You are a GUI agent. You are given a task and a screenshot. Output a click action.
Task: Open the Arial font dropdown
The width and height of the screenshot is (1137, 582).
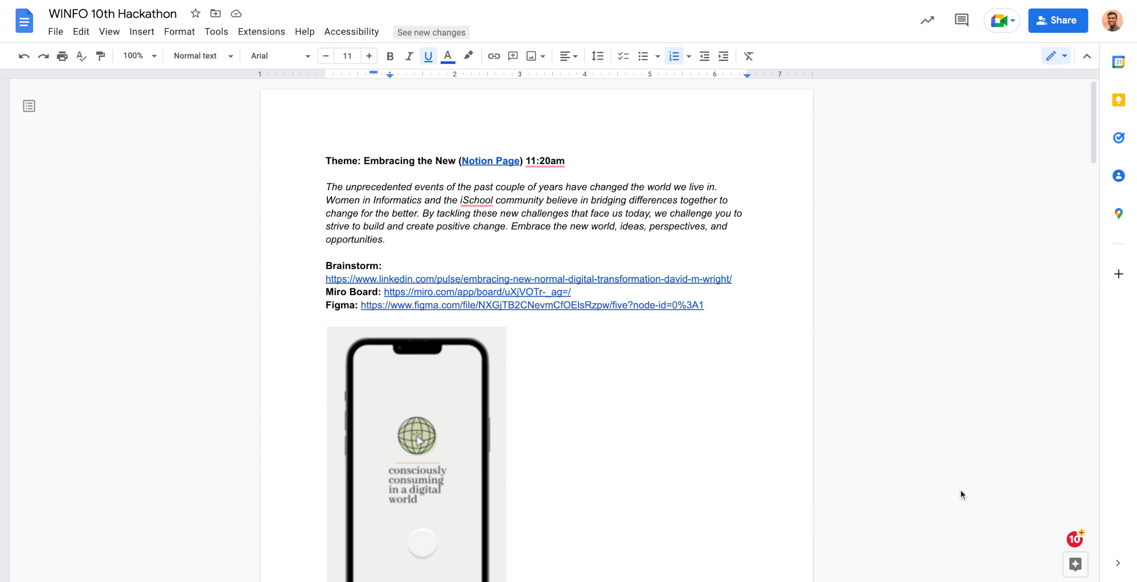tap(280, 56)
